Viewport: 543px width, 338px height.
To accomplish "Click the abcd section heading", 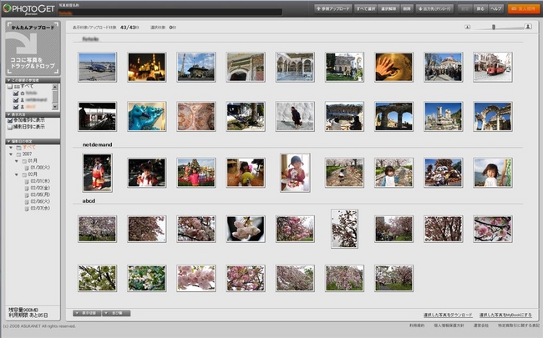I will [x=89, y=200].
